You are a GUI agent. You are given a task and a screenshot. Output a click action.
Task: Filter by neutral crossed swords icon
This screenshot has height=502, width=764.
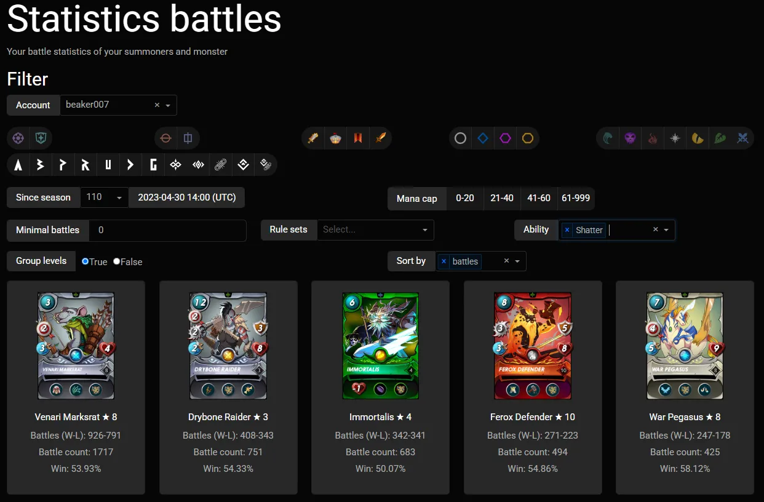click(x=743, y=138)
